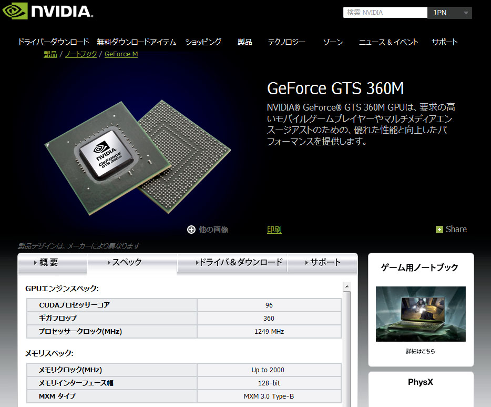Viewport: 491px width, 407px height.
Task: Click the ギガフロップ row label
Action: tap(58, 318)
